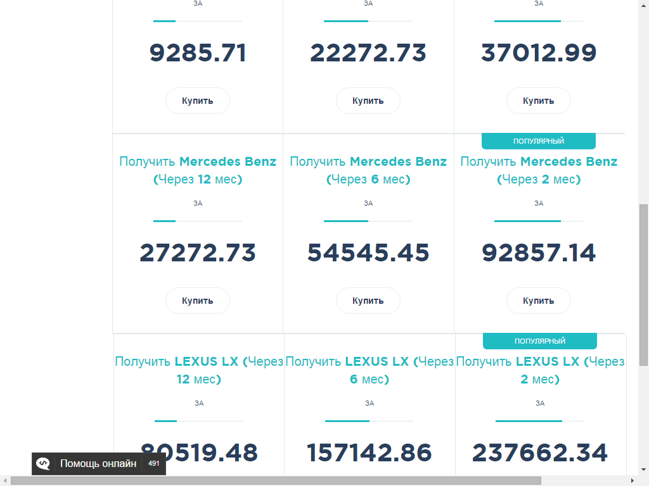Screen dimensions: 649x486
Task: Buy the Mercedes Benz plan for 92857.14
Action: (539, 301)
